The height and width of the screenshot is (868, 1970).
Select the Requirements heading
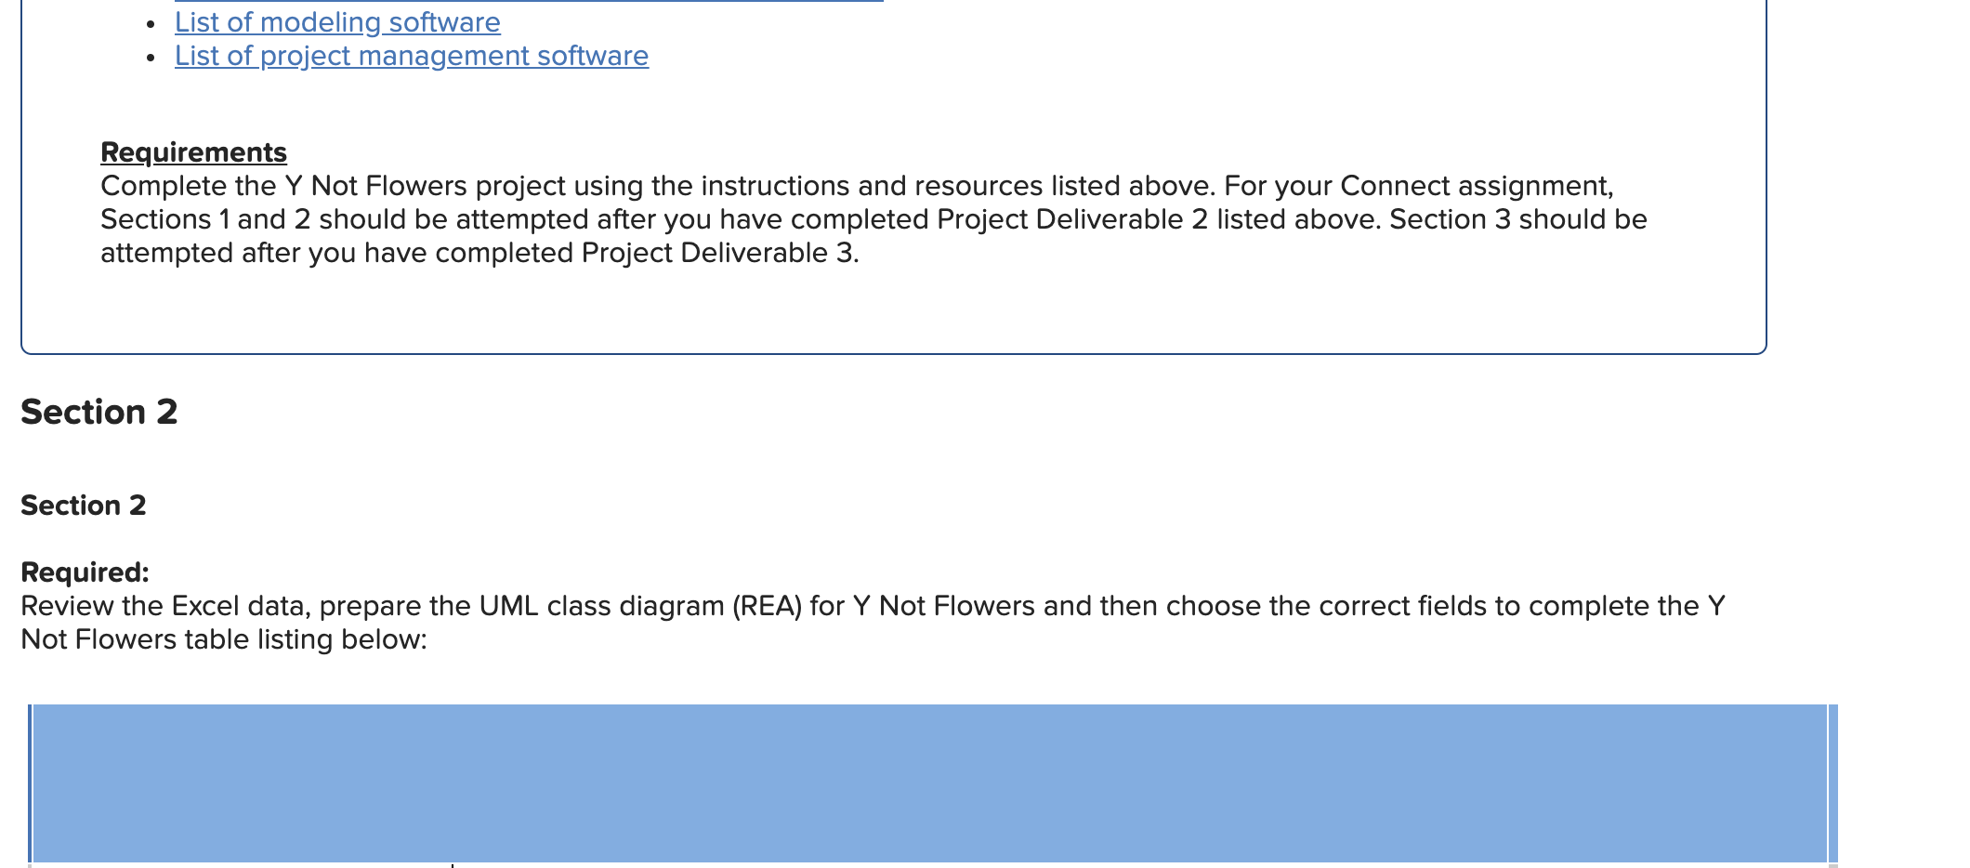(193, 151)
